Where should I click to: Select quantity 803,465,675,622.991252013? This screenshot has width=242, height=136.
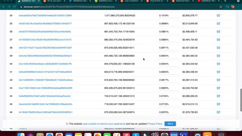[x=119, y=88]
